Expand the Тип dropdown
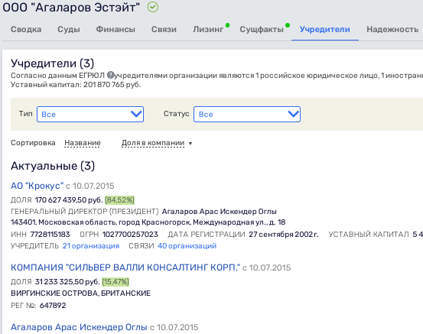Viewport: 423px width, 334px height. pos(90,114)
